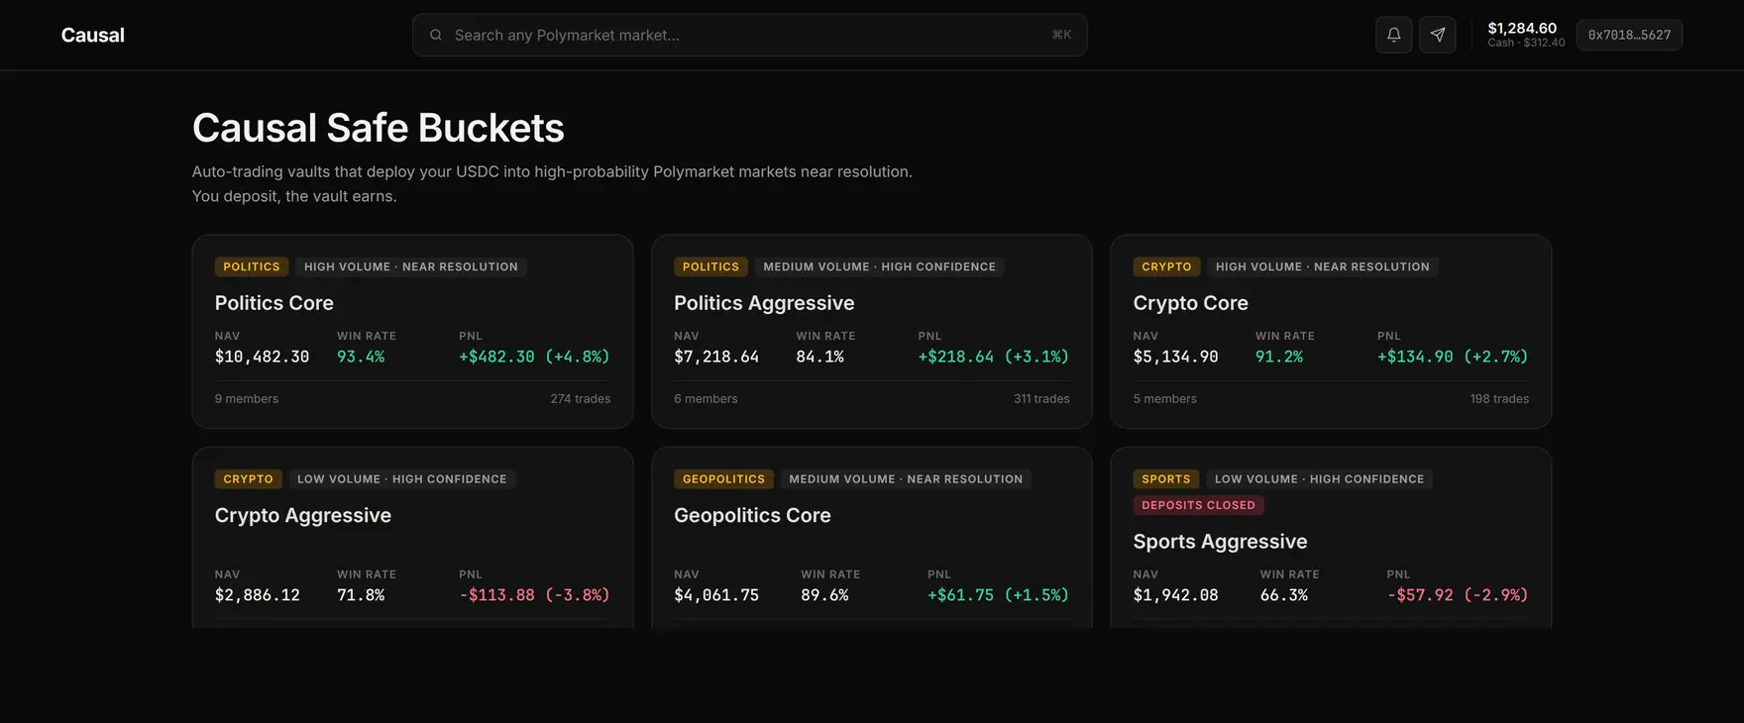Click NAV value $4,061.75
The height and width of the screenshot is (723, 1744).
click(716, 595)
